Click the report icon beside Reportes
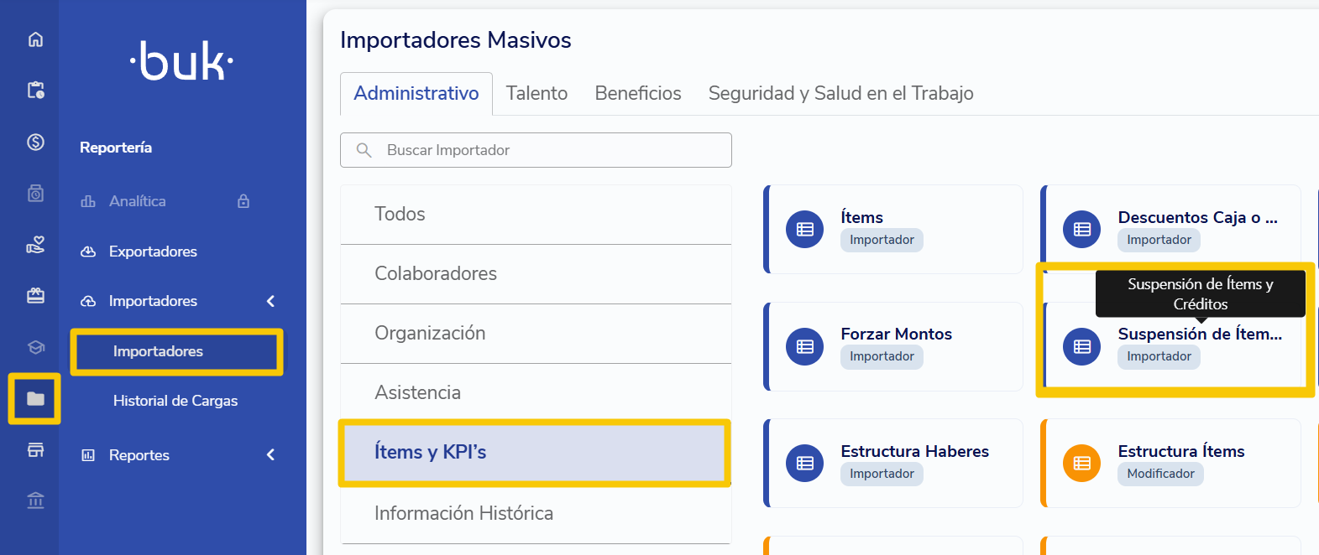 click(88, 455)
